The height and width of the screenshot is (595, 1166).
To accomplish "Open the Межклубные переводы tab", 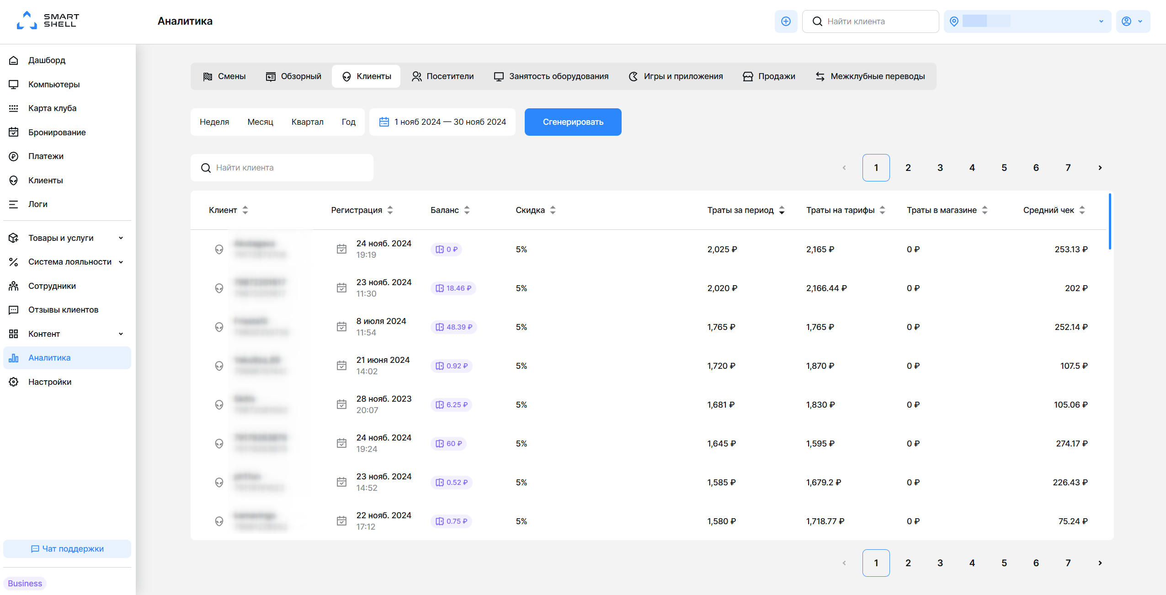I will click(x=870, y=76).
